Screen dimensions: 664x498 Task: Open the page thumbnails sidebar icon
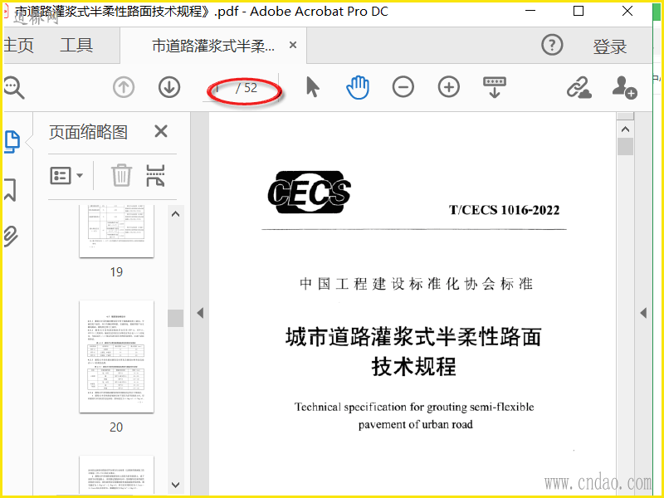coord(12,141)
